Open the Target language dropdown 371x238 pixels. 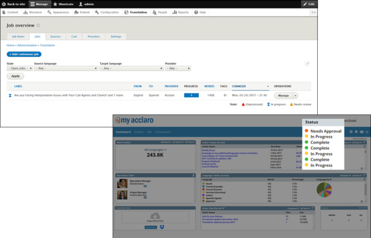[132, 69]
